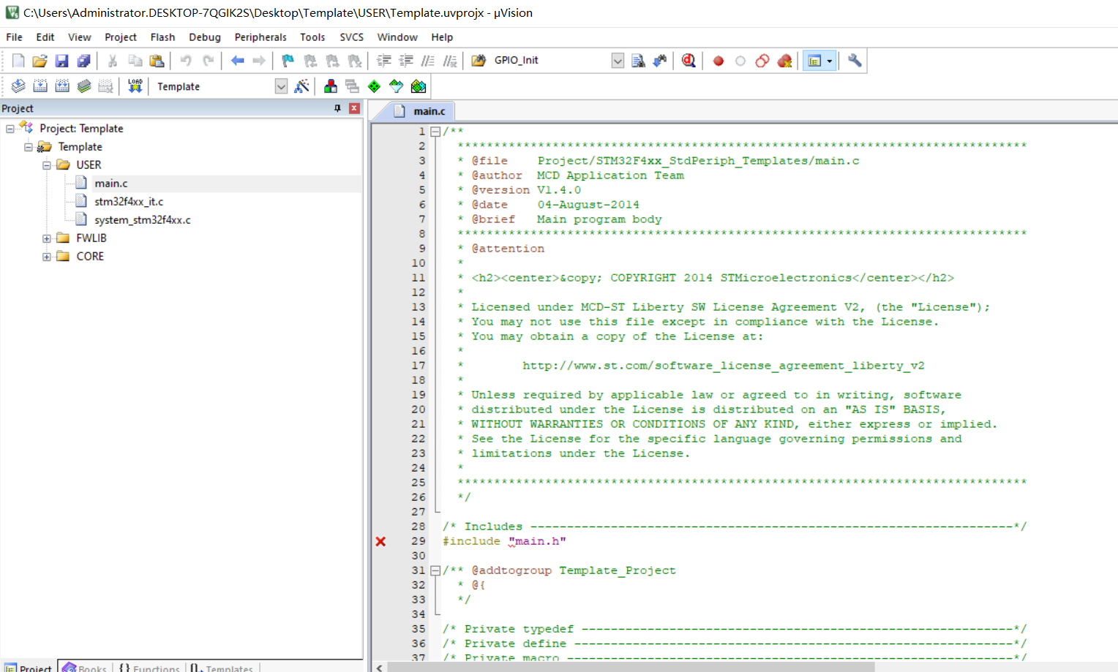The image size is (1118, 672).
Task: Click the Configuration wrench icon
Action: (855, 61)
